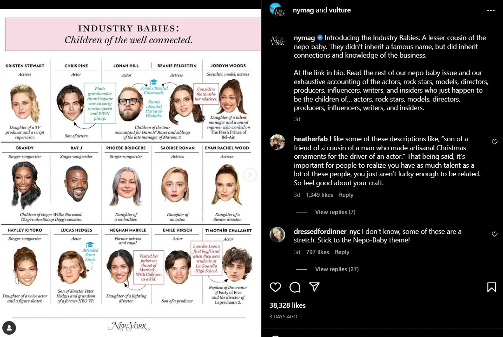Image resolution: width=503 pixels, height=337 pixels.
Task: Open the three-dot post options menu
Action: pyautogui.click(x=491, y=10)
